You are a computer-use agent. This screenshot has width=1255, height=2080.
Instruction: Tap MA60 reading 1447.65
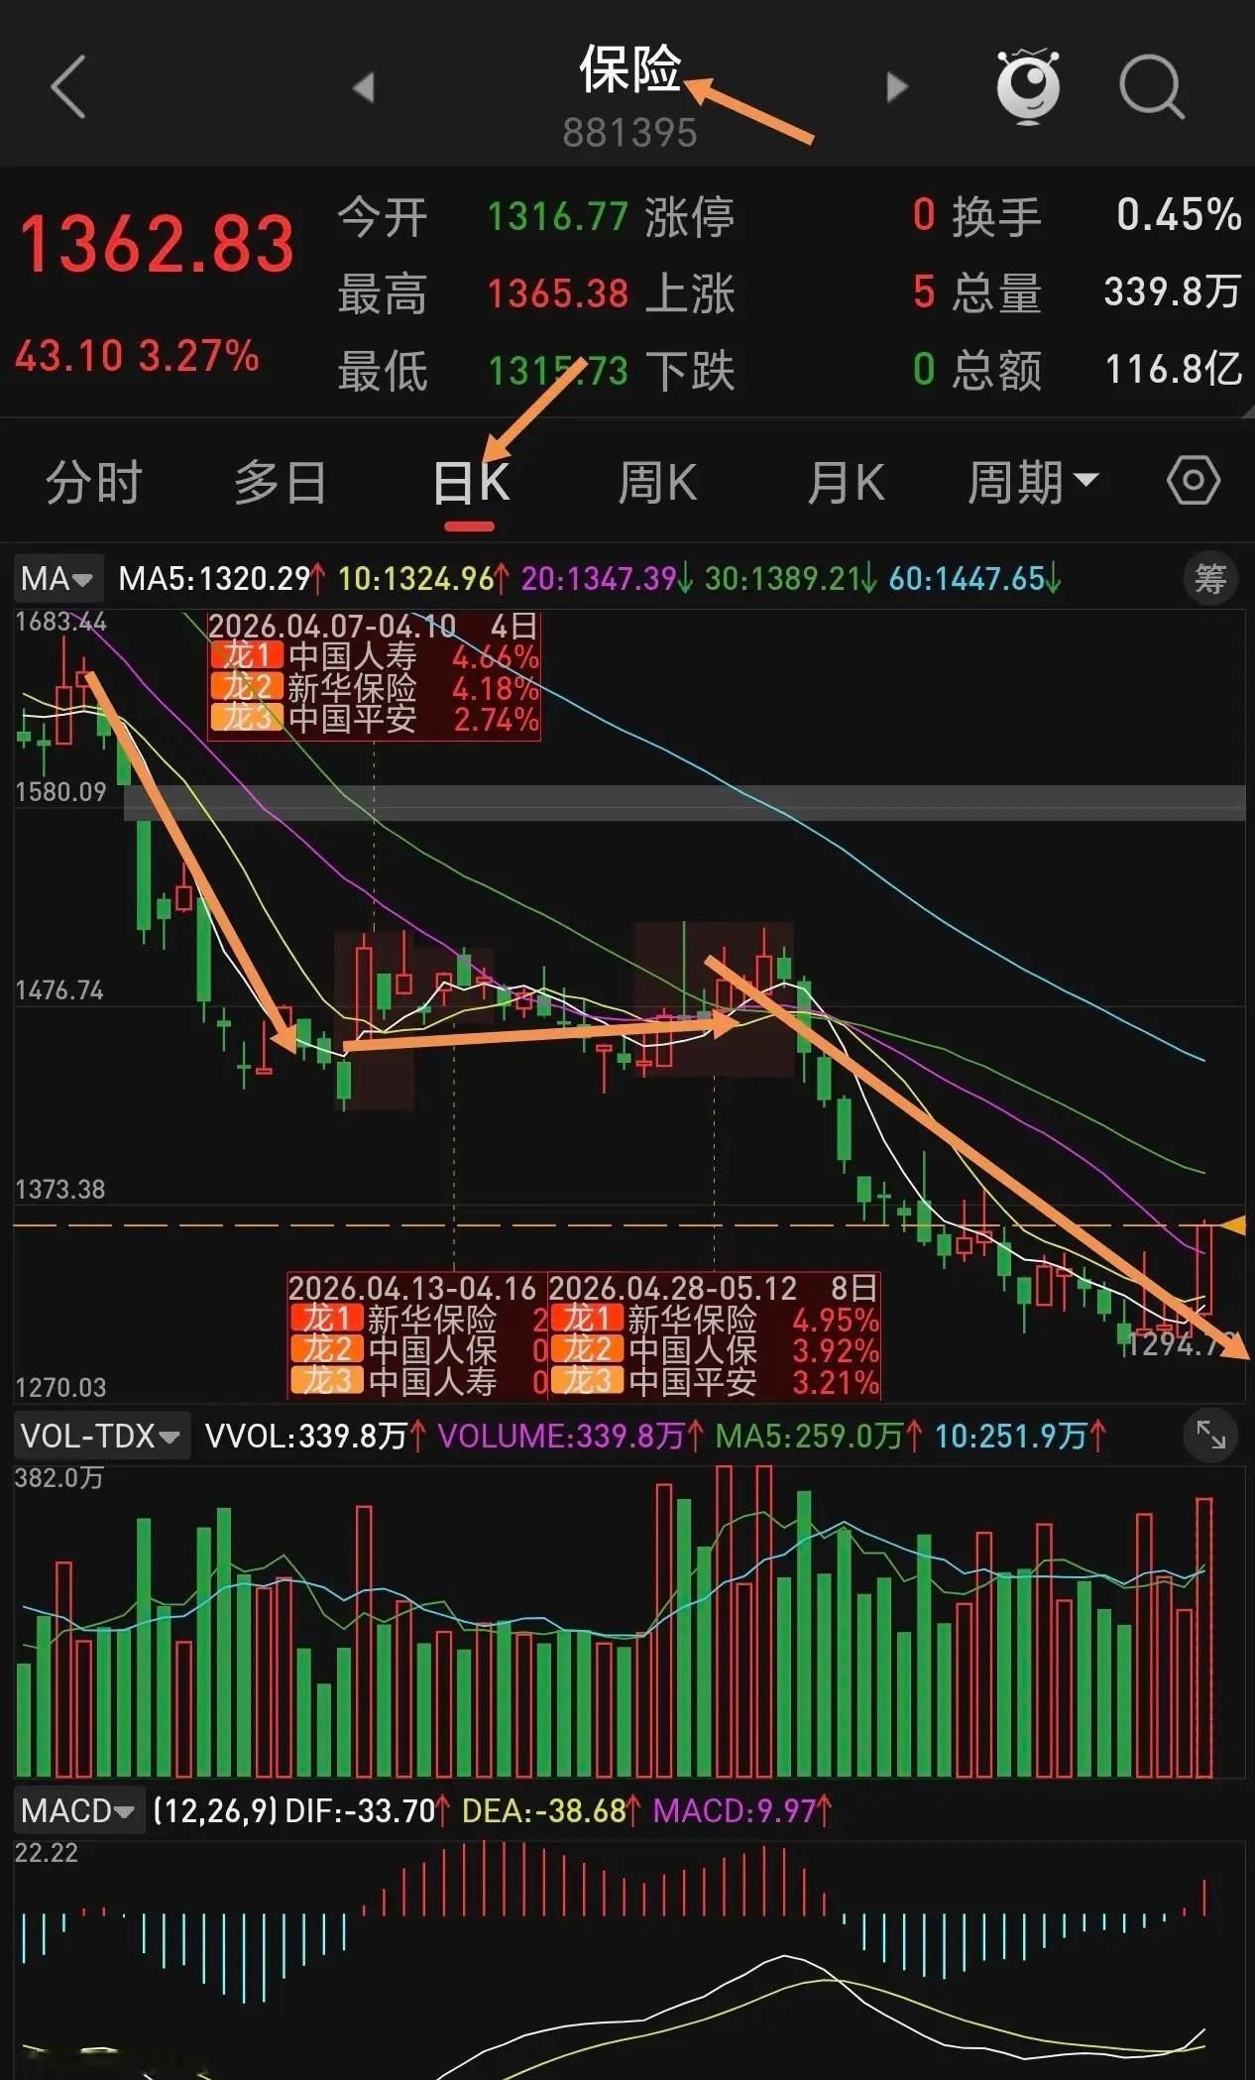(x=974, y=578)
